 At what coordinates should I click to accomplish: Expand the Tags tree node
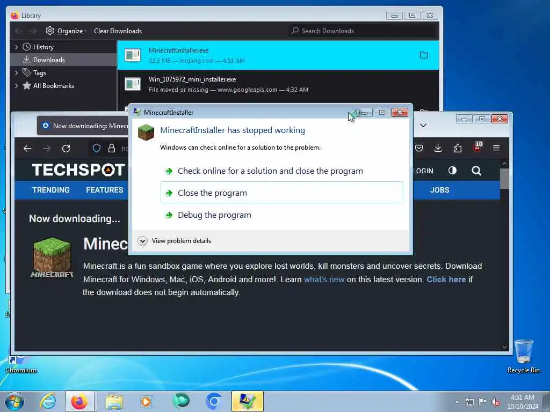pyautogui.click(x=16, y=73)
